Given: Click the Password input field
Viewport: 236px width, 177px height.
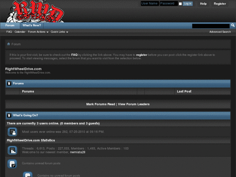Looking at the screenshot, I should (x=169, y=4).
